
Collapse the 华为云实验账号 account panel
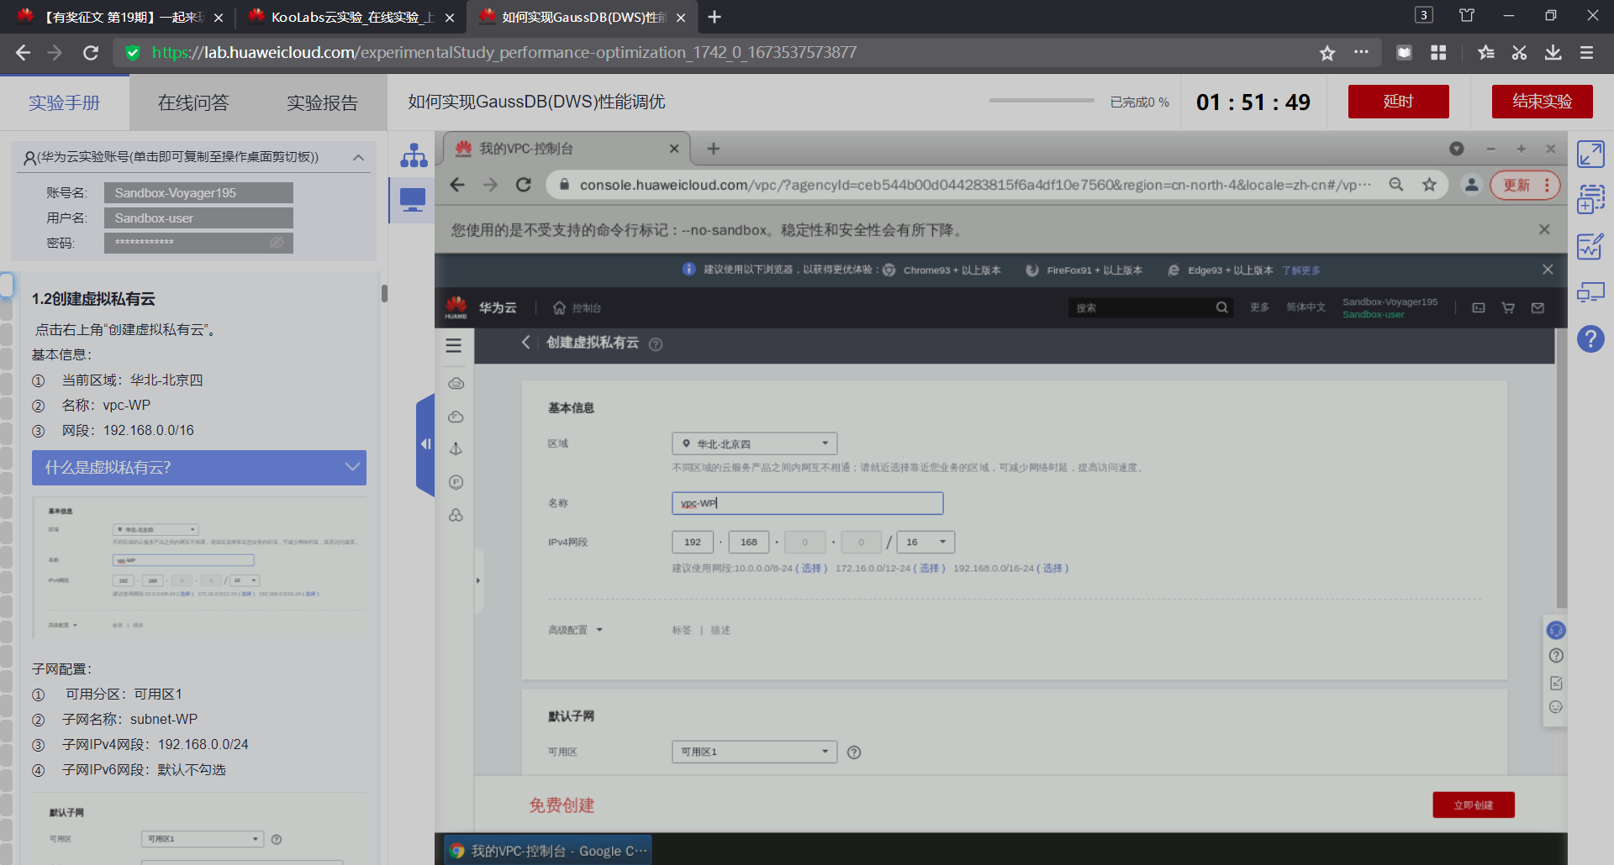(x=358, y=157)
